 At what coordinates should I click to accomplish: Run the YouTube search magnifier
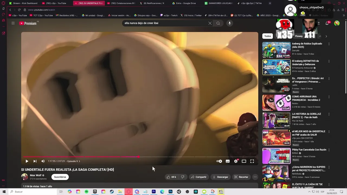(218, 23)
